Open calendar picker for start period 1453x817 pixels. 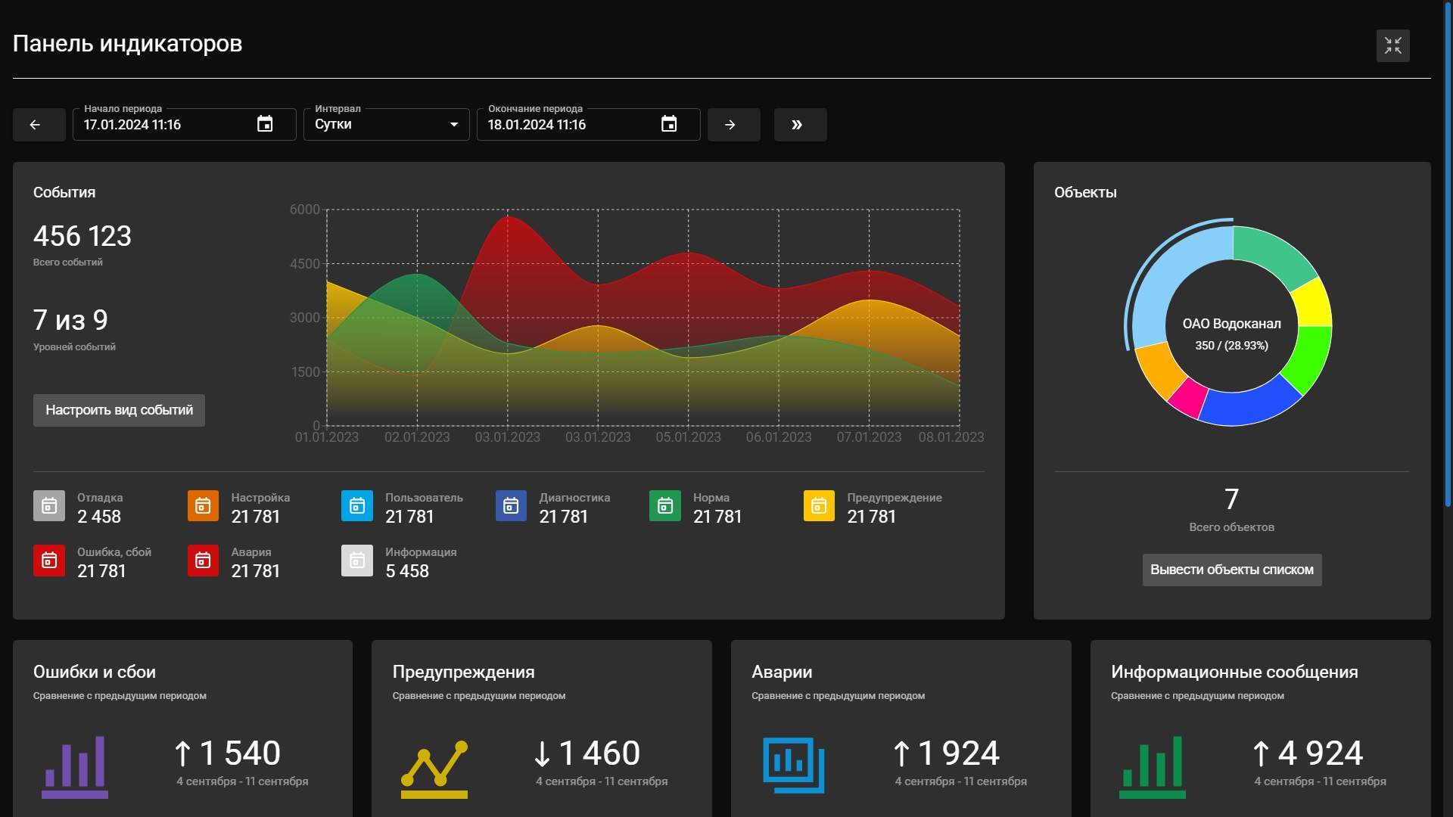point(265,124)
